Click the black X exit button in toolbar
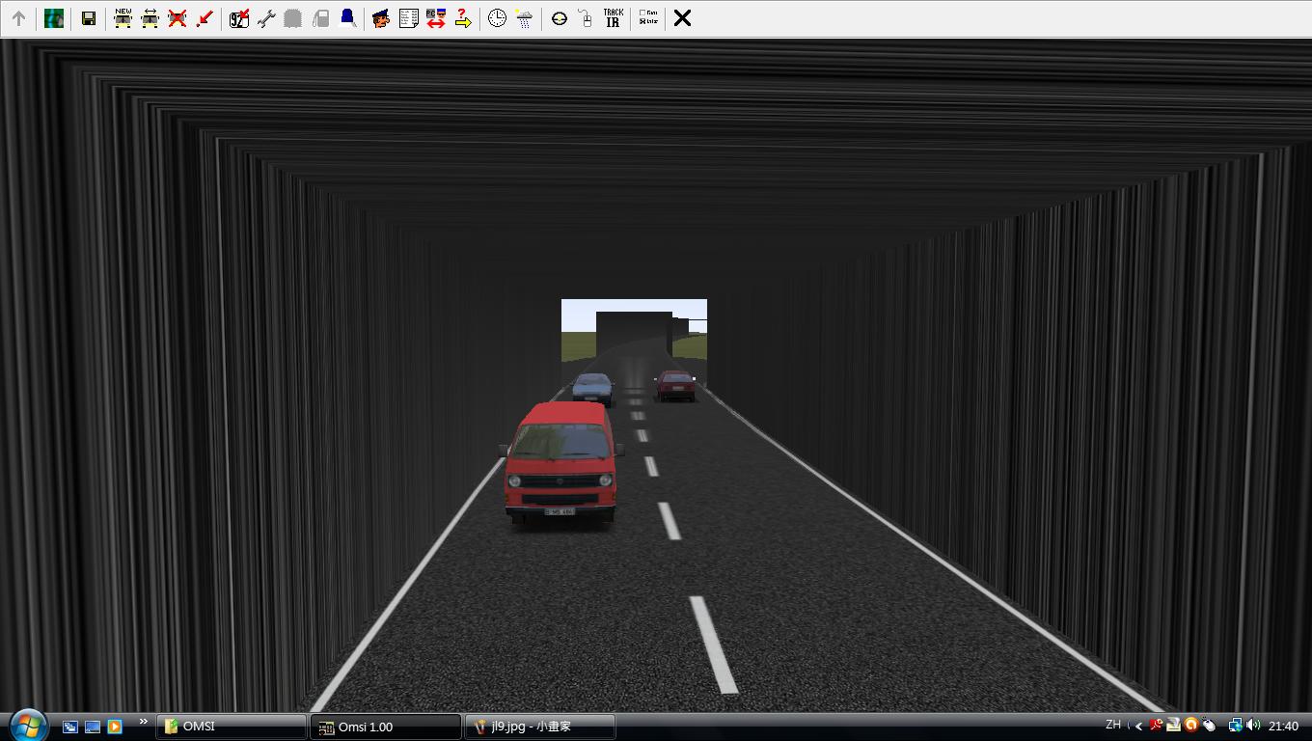The width and height of the screenshot is (1312, 741). [x=682, y=18]
